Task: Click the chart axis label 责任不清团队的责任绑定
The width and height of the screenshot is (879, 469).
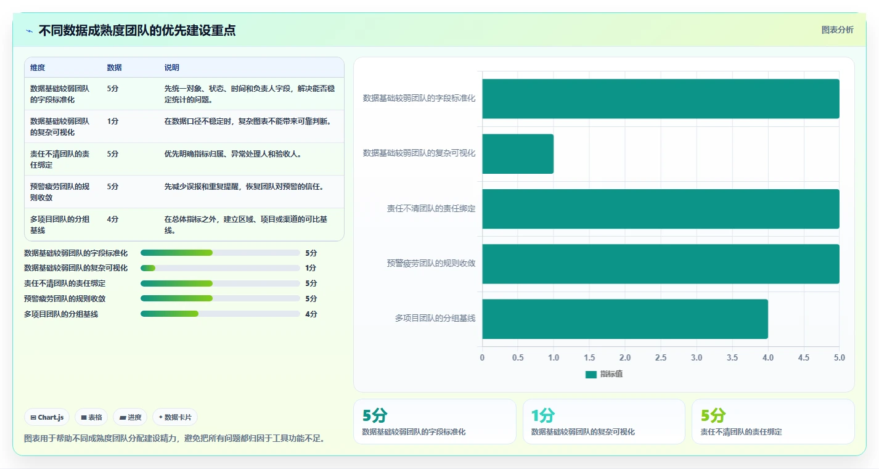Action: pyautogui.click(x=431, y=209)
